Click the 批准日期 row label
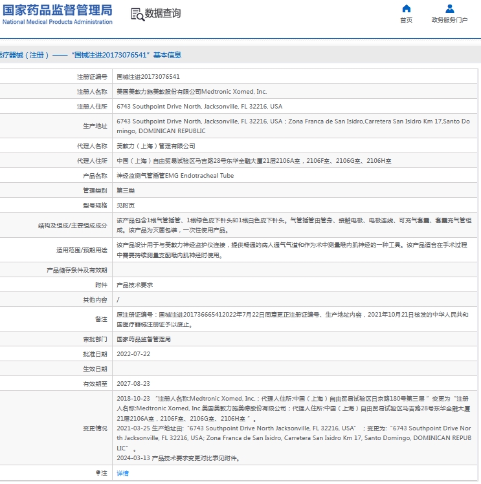 pyautogui.click(x=95, y=354)
